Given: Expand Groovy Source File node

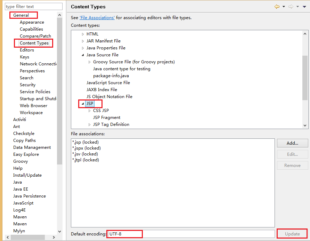Looking at the screenshot, I should tap(90, 62).
